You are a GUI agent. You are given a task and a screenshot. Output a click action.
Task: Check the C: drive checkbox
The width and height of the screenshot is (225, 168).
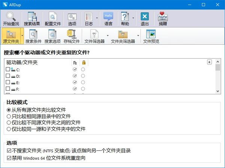pos(8,70)
